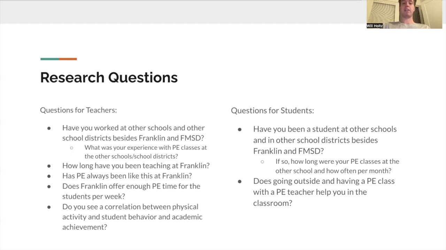Click the "What was your experience with PE classes" sub-bullet
Screen dimensions: 446x250
pos(145,152)
